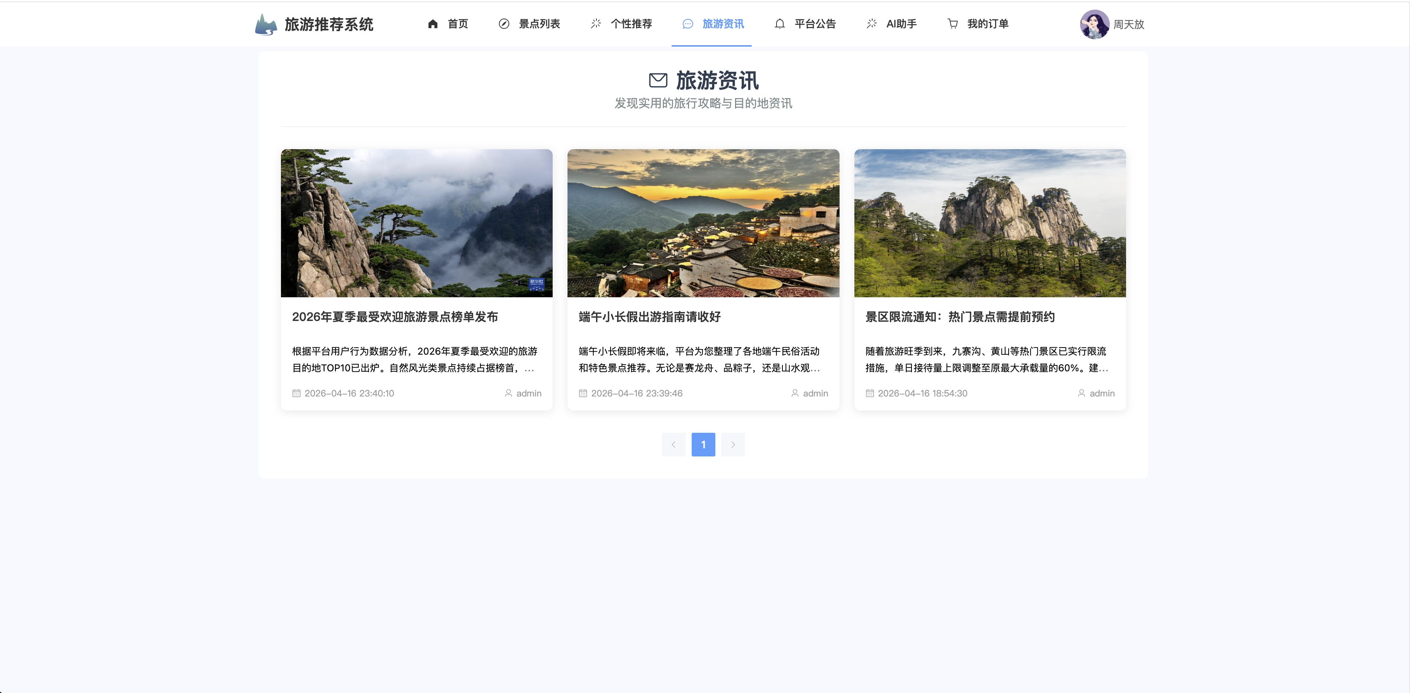Open the misty pine cliff thumbnail

coord(417,223)
